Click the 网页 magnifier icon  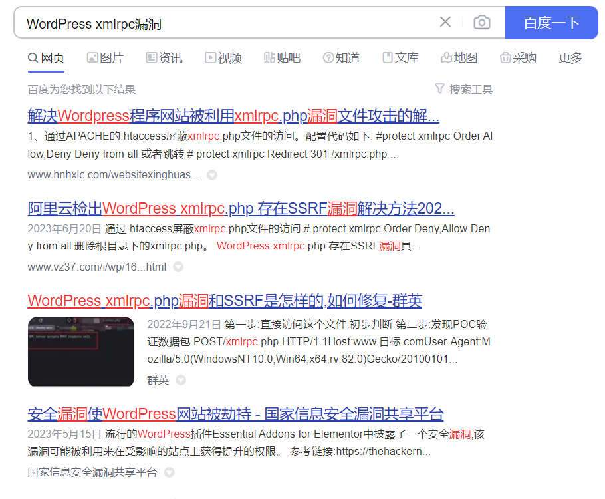33,58
